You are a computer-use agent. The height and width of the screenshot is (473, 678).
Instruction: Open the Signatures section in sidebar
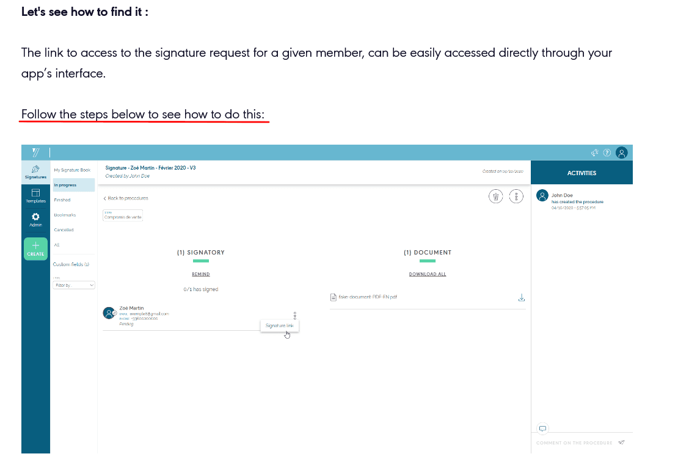[x=35, y=172]
